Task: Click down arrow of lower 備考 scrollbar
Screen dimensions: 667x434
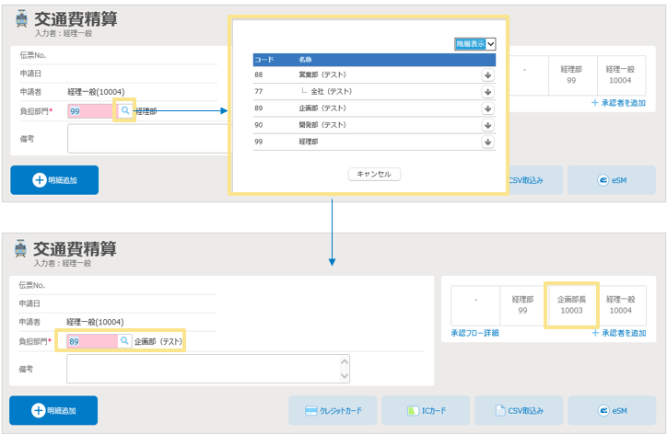Action: click(x=345, y=377)
